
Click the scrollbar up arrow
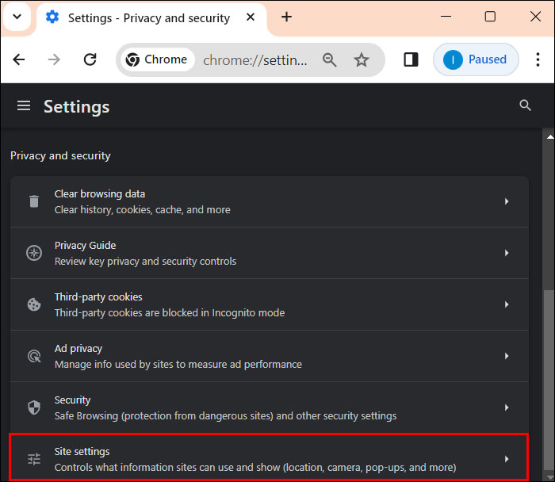point(549,136)
